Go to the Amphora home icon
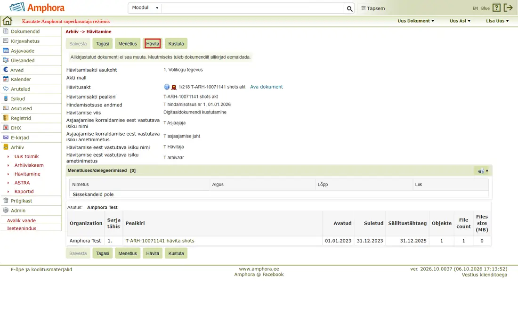The height and width of the screenshot is (324, 518). point(7,21)
